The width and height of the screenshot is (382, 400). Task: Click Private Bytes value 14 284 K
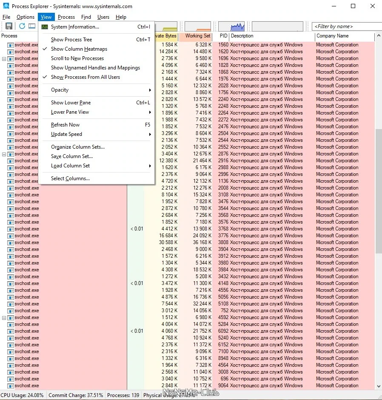point(168,52)
